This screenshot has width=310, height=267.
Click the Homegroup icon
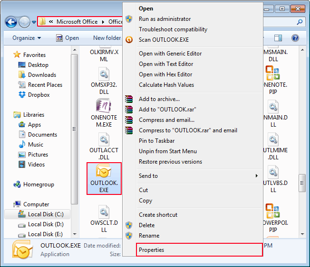17,184
